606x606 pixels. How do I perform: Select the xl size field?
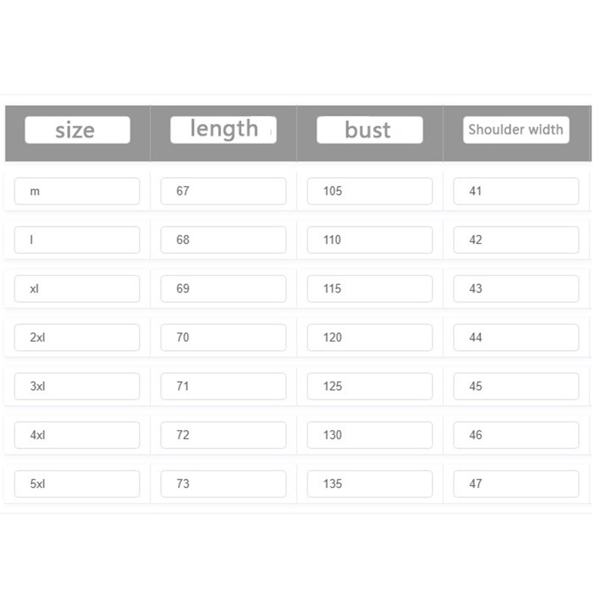coord(77,289)
